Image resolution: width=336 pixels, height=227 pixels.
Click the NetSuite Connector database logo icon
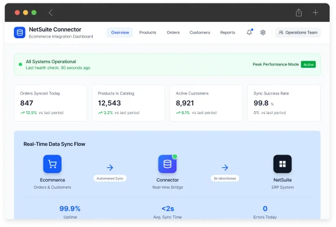20,32
